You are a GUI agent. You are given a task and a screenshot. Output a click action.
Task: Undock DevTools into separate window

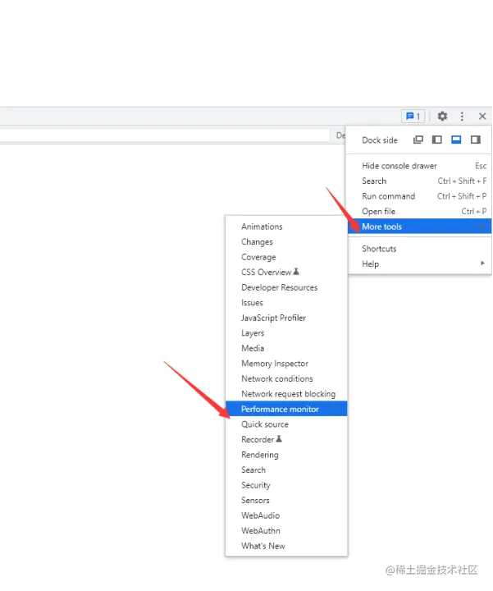(x=418, y=140)
